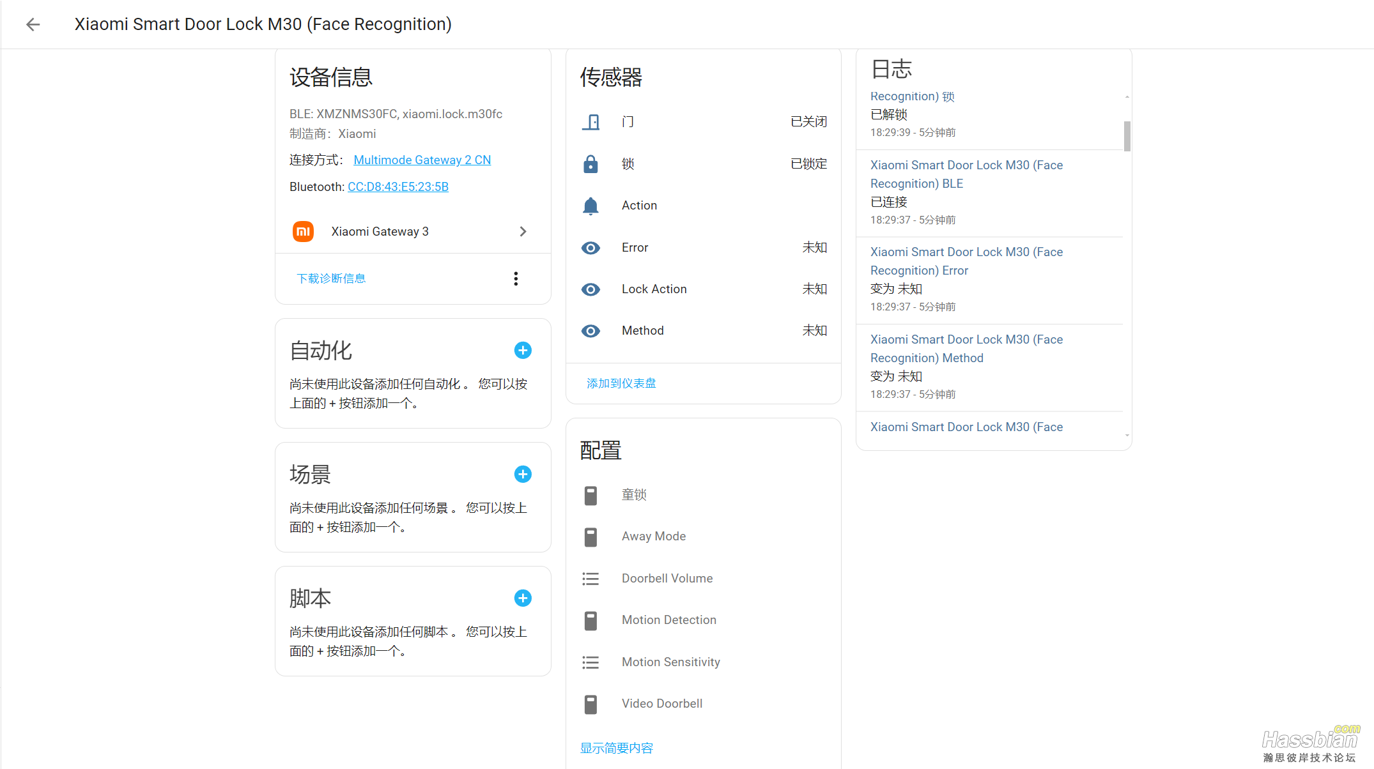Expand Xiaomi Gateway 3 chevron
The width and height of the screenshot is (1374, 769).
(x=523, y=231)
